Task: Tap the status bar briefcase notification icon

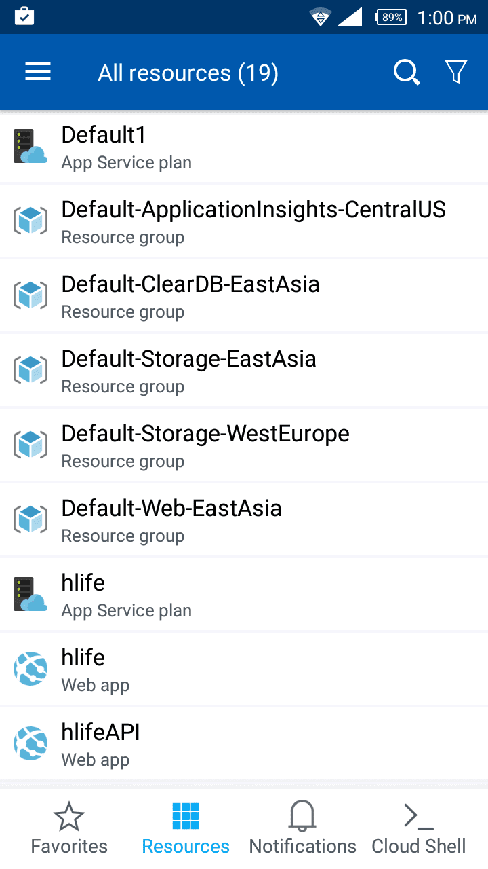Action: pos(24,16)
